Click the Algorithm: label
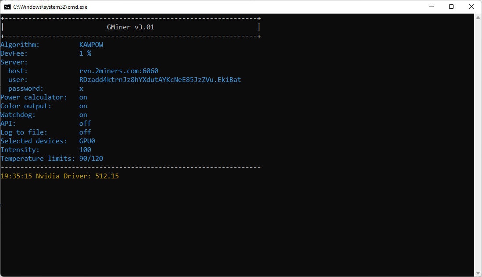 tap(20, 45)
